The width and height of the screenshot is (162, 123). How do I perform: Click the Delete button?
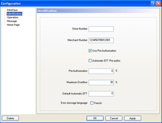(10, 118)
